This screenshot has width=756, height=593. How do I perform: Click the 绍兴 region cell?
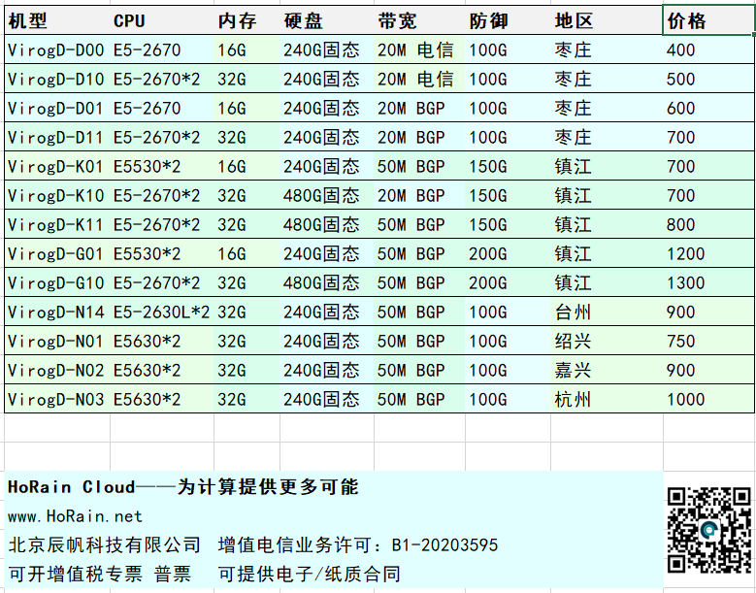[607, 341]
